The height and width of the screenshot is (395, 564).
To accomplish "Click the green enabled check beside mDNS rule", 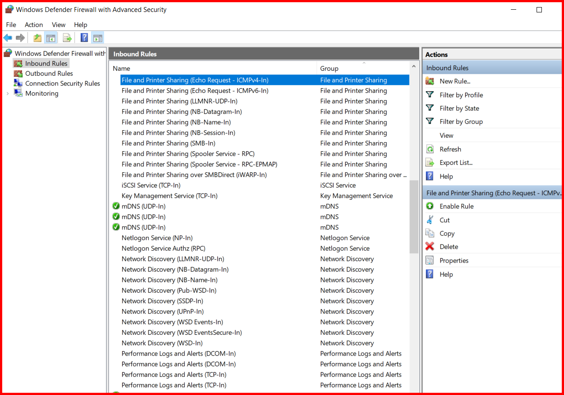I will (x=116, y=206).
